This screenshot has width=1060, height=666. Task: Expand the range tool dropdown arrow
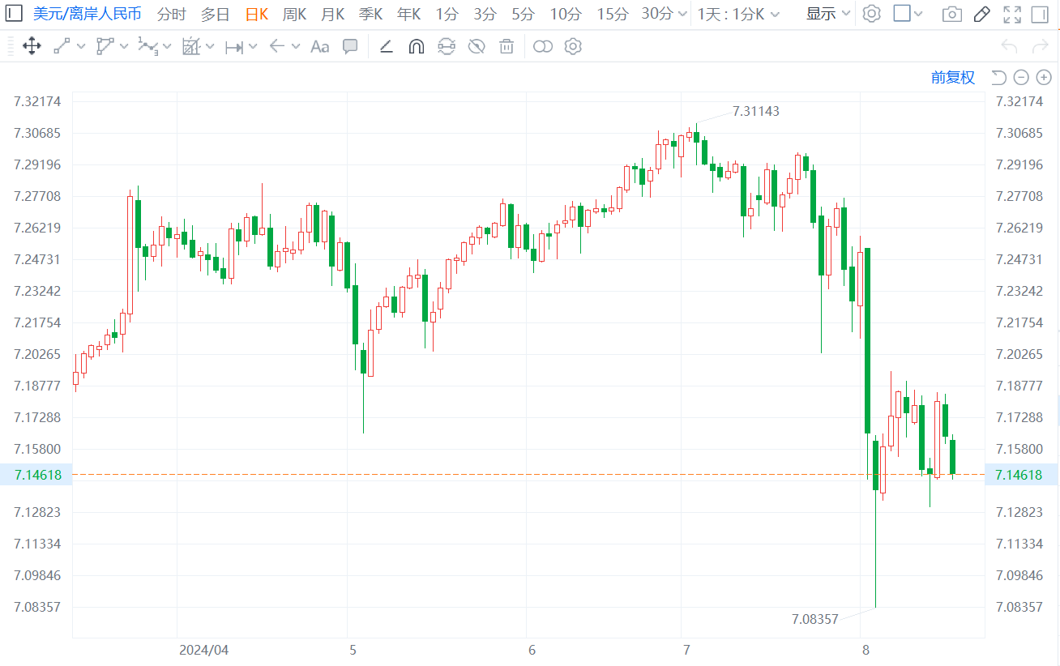click(x=253, y=47)
